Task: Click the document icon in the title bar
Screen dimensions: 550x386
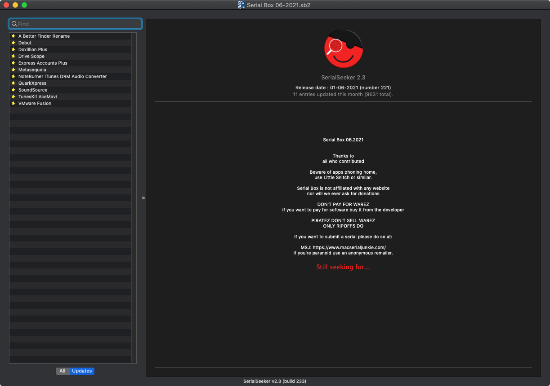Action: pyautogui.click(x=241, y=5)
